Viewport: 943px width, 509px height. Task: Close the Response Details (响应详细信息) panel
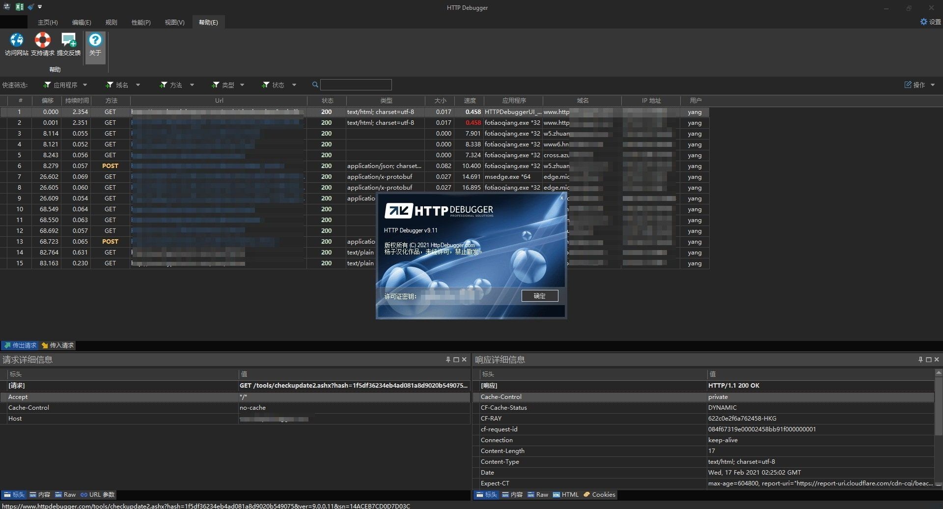tap(937, 360)
